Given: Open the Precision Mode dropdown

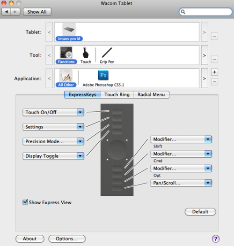Looking at the screenshot, I should click(x=53, y=141).
